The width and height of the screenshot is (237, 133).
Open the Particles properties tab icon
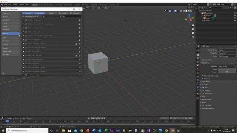point(198,80)
